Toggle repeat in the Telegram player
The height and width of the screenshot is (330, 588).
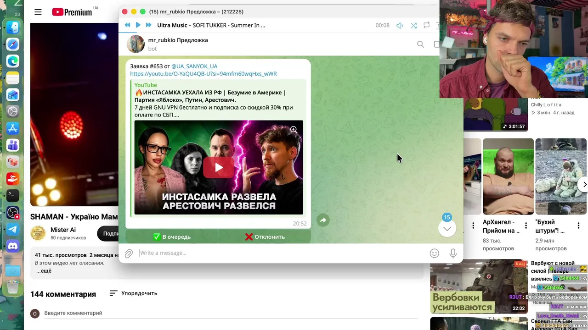(x=427, y=25)
